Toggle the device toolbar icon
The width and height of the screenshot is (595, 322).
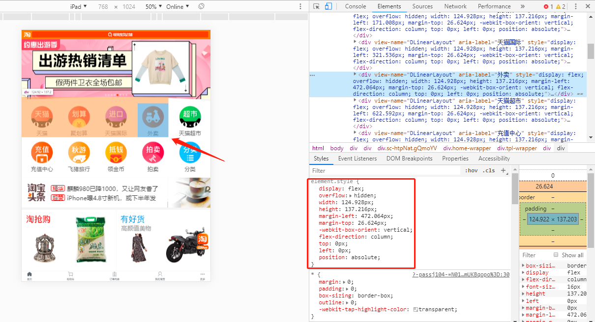328,6
